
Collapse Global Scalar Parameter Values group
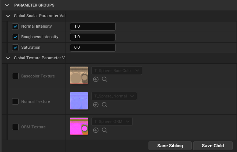(x=8, y=16)
